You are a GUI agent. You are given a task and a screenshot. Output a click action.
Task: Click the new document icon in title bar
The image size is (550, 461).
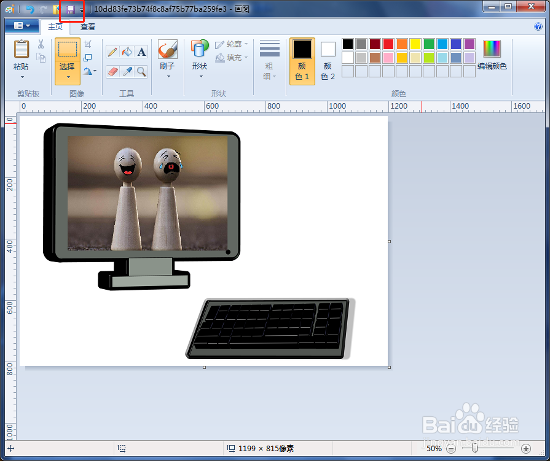point(57,9)
